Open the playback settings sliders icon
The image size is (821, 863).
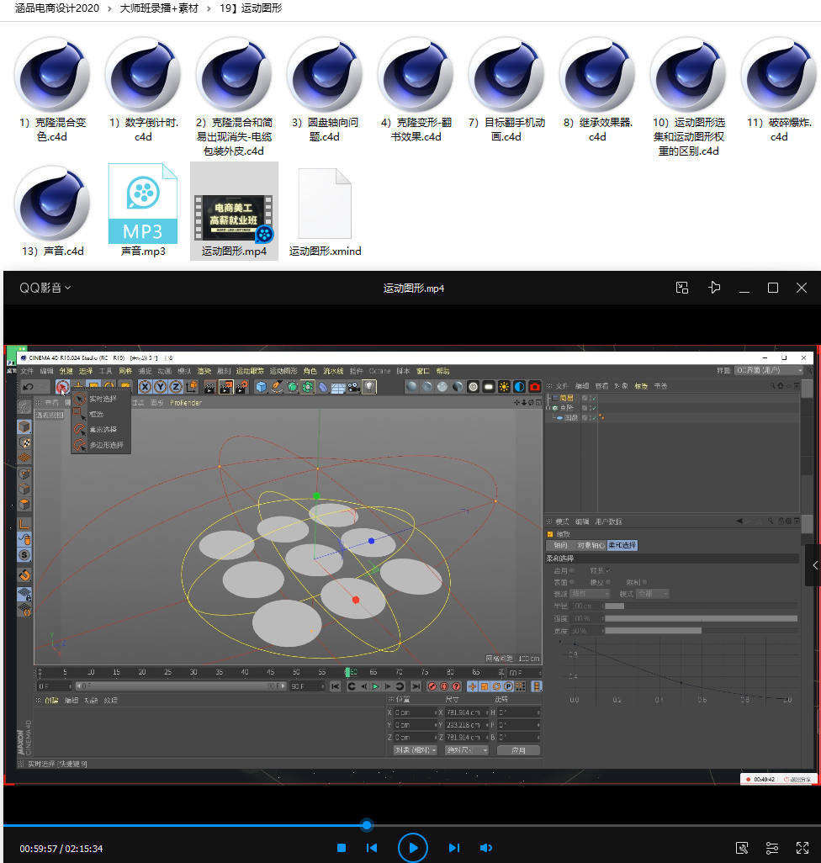coord(771,848)
